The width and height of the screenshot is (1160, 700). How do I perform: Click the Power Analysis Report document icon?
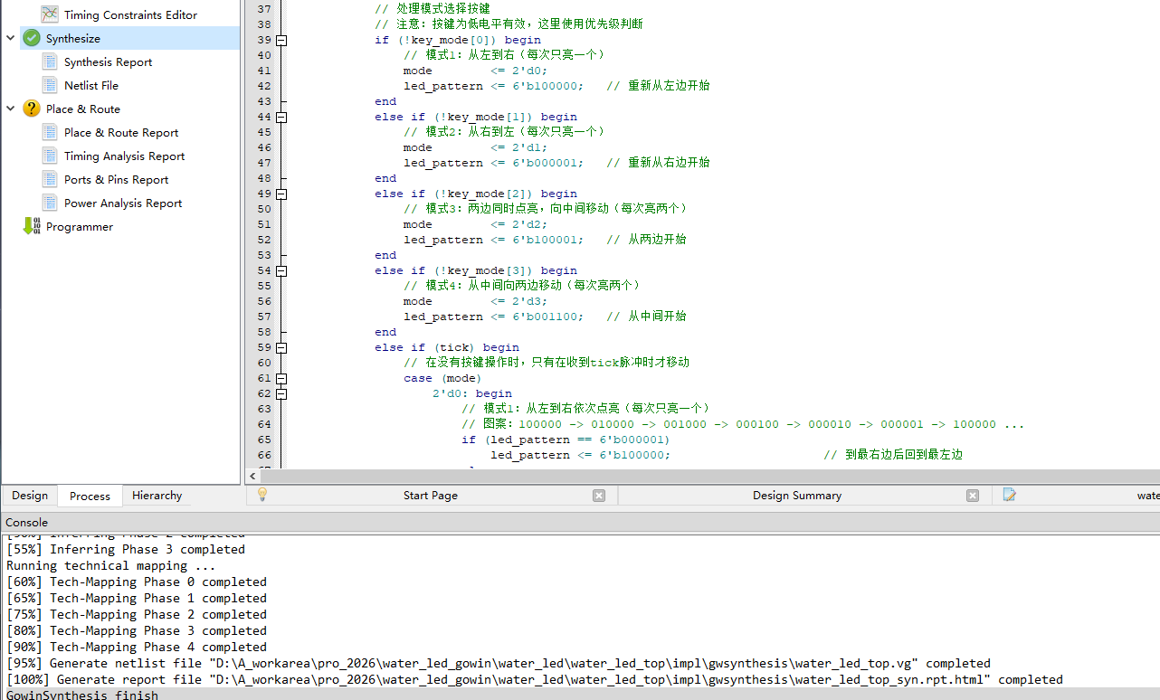click(x=50, y=203)
